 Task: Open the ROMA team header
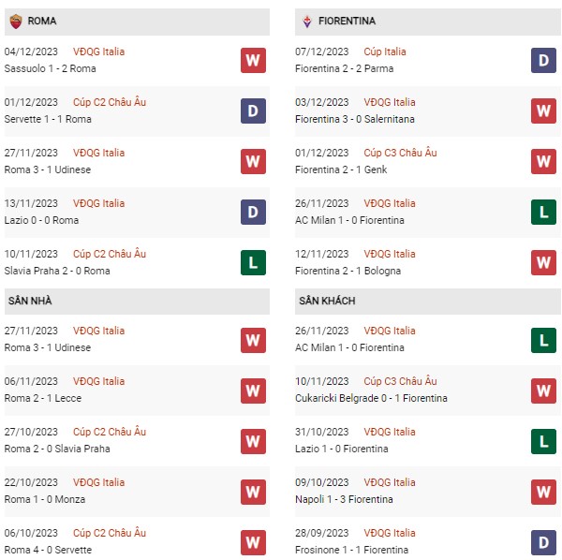137,22
